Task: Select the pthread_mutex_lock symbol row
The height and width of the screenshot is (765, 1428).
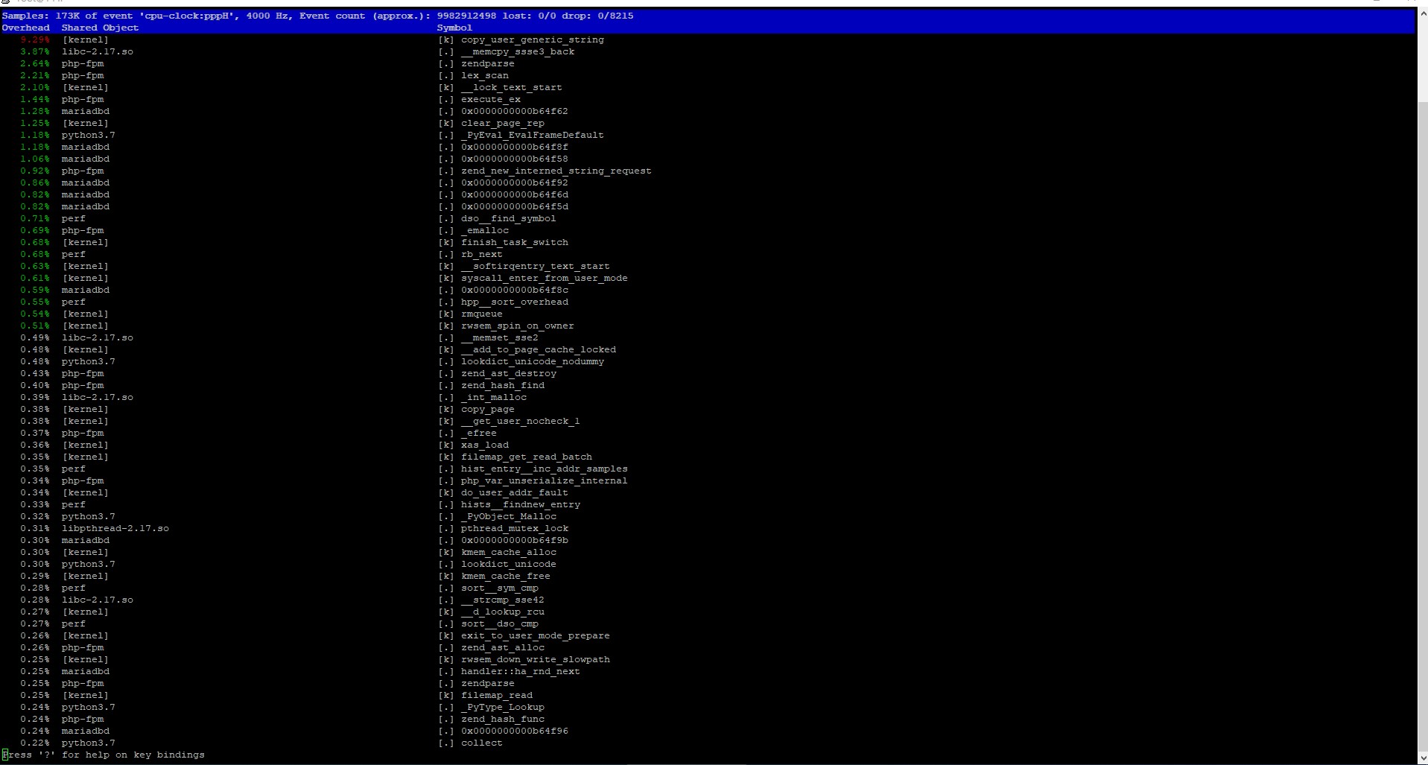Action: [515, 528]
